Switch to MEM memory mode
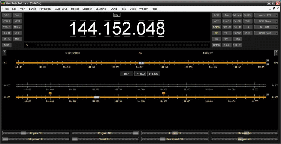 (17, 21)
